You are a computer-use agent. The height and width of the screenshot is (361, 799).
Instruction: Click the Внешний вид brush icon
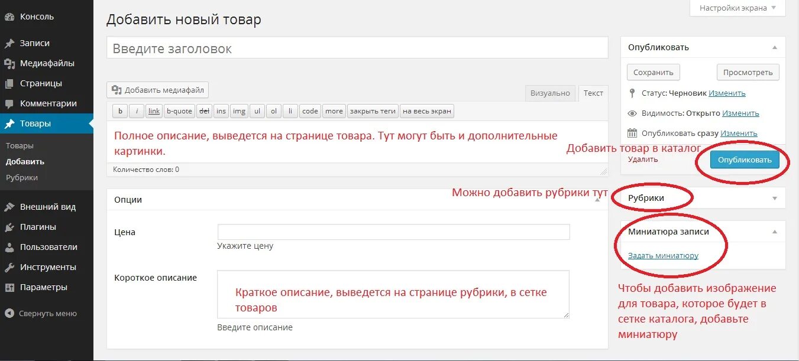click(x=9, y=207)
